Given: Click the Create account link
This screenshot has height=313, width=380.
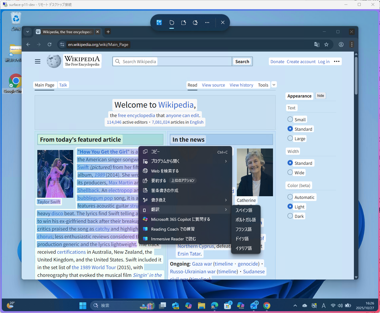Looking at the screenshot, I should click(x=301, y=62).
